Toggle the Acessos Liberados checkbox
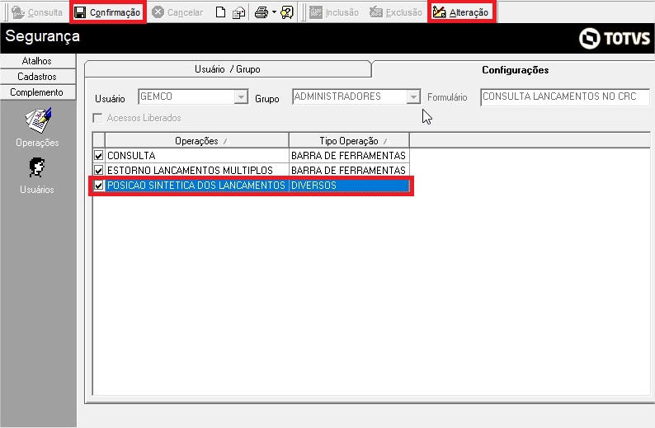 97,118
